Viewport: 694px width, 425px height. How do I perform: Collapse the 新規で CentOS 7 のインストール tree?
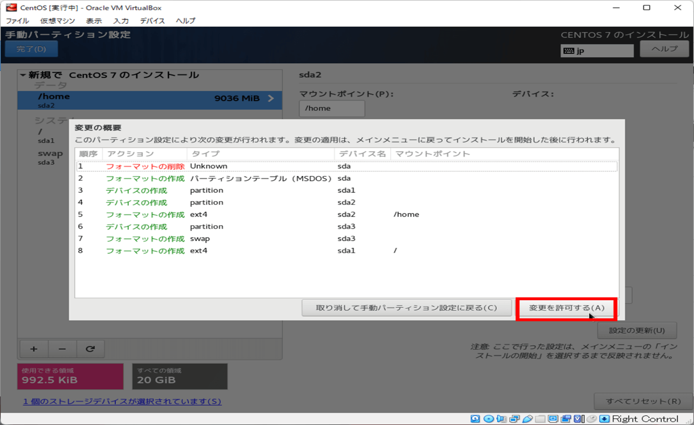[23, 75]
